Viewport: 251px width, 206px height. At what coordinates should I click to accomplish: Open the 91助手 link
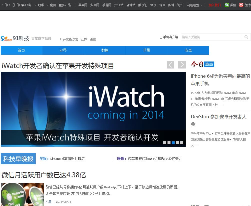click(39, 5)
